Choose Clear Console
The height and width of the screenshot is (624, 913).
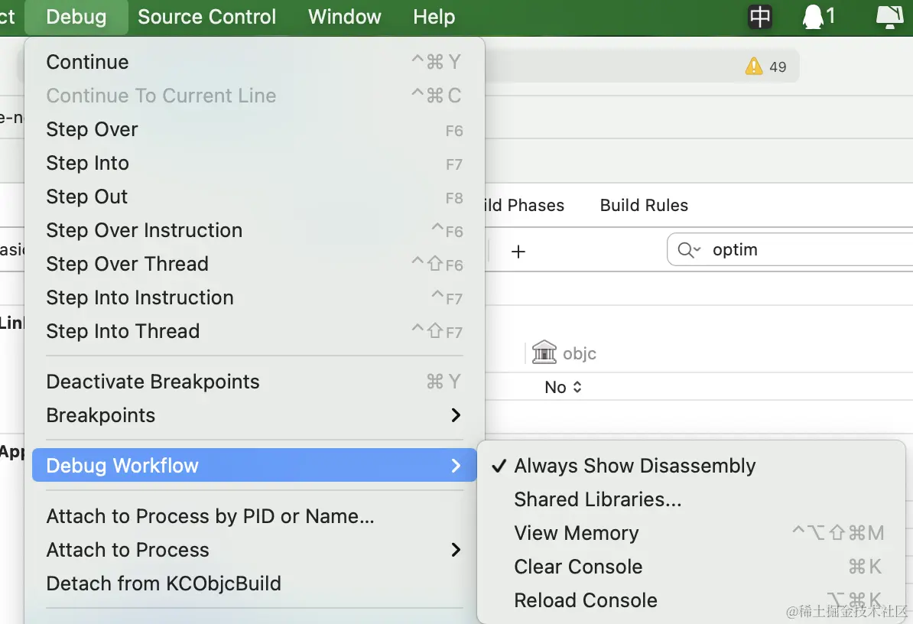(x=578, y=567)
